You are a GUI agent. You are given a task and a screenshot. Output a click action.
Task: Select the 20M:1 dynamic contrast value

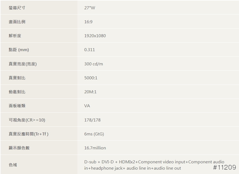[x=90, y=92]
